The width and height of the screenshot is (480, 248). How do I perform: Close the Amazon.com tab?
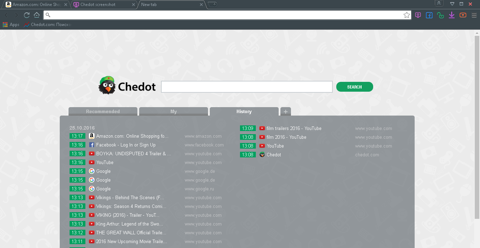pos(66,5)
